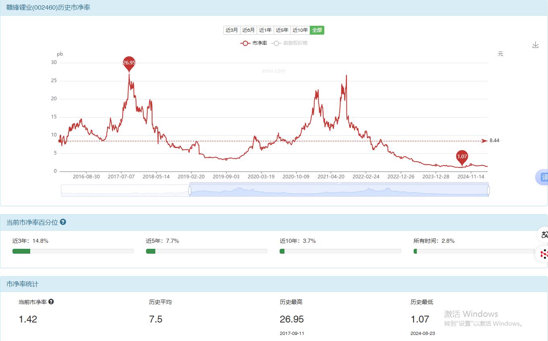Open help icon next to 当前市净率 statistic
This screenshot has width=548, height=341.
[51, 302]
